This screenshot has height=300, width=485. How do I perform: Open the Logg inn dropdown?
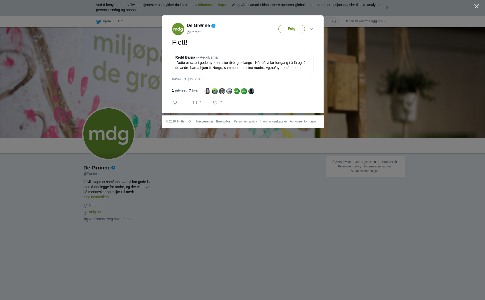377,21
